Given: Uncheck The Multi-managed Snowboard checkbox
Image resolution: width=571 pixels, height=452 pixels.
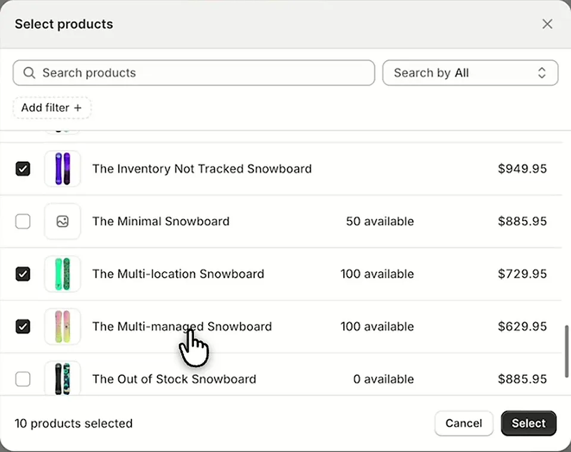Looking at the screenshot, I should pyautogui.click(x=23, y=327).
